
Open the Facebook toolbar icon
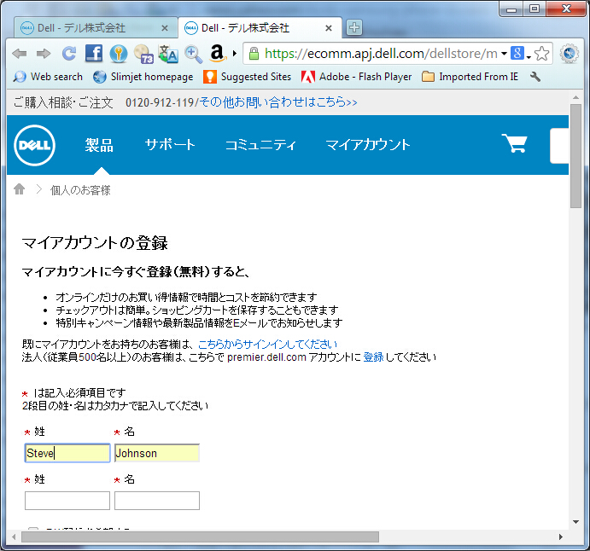(x=94, y=54)
